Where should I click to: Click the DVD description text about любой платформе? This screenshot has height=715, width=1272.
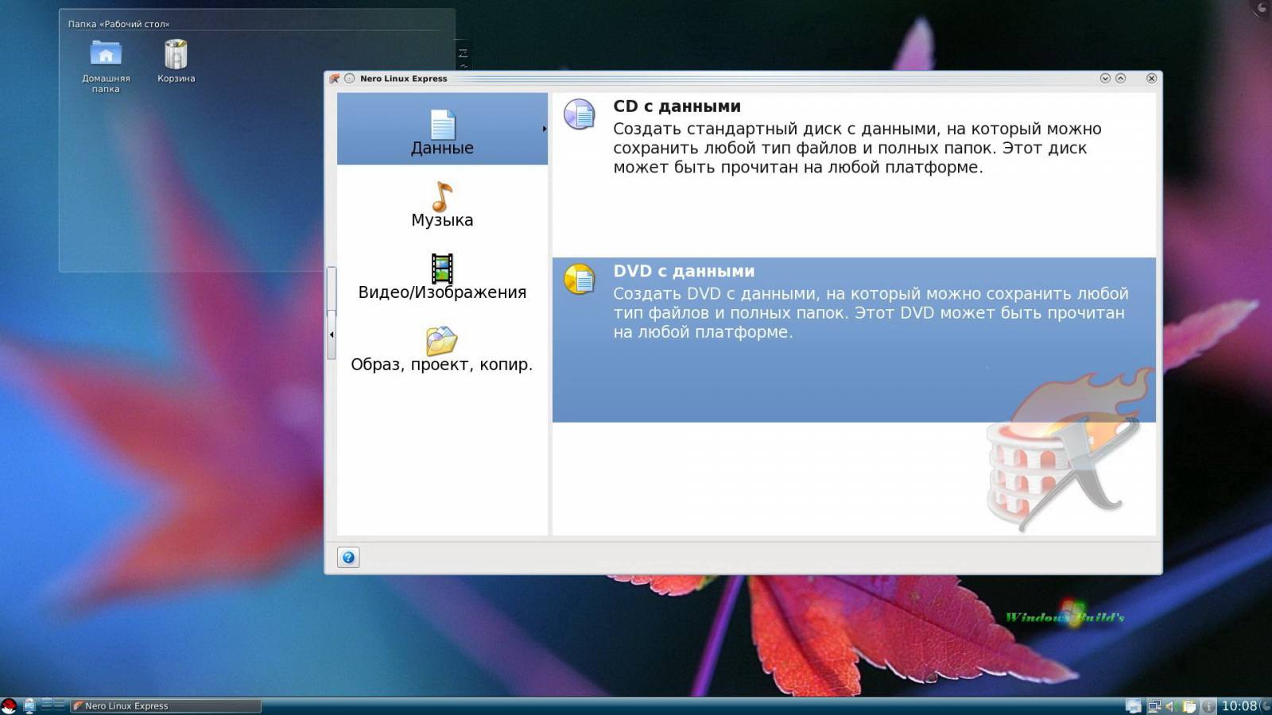[871, 312]
